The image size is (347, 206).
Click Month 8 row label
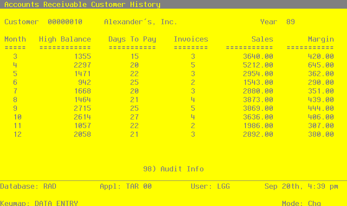coord(15,100)
